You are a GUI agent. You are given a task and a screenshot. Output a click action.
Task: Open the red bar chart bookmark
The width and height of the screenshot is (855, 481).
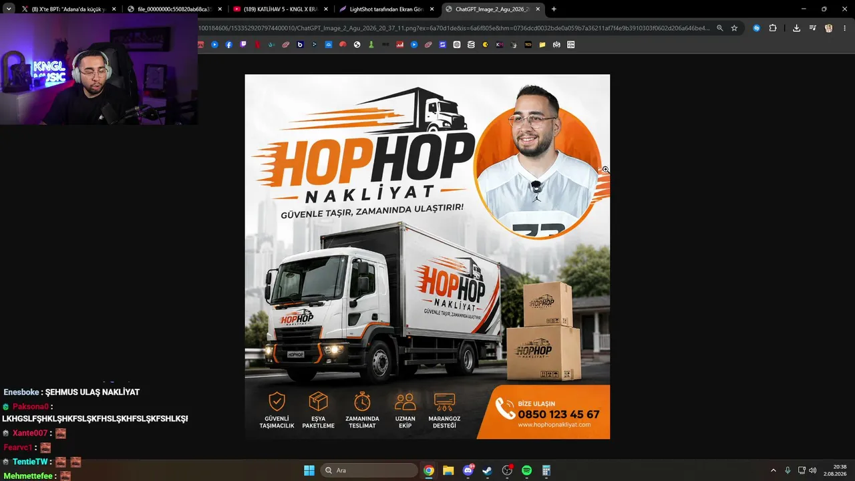[x=400, y=45]
